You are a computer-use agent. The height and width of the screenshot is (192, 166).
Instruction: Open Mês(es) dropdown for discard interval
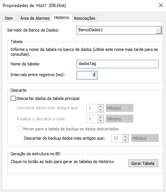click(120, 119)
